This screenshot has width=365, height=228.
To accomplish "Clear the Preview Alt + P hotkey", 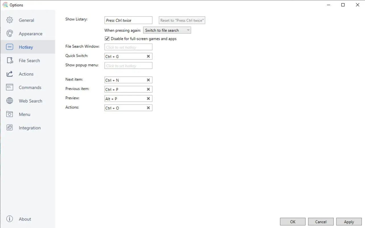I will click(148, 98).
